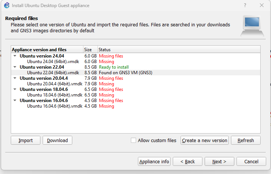Collapse the Ubuntu version 20.04.4 tree node
The image size is (271, 174).
[x=15, y=78]
